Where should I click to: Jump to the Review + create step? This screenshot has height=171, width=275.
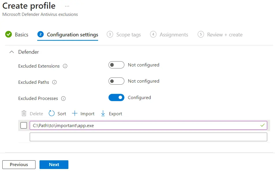pos(224,35)
